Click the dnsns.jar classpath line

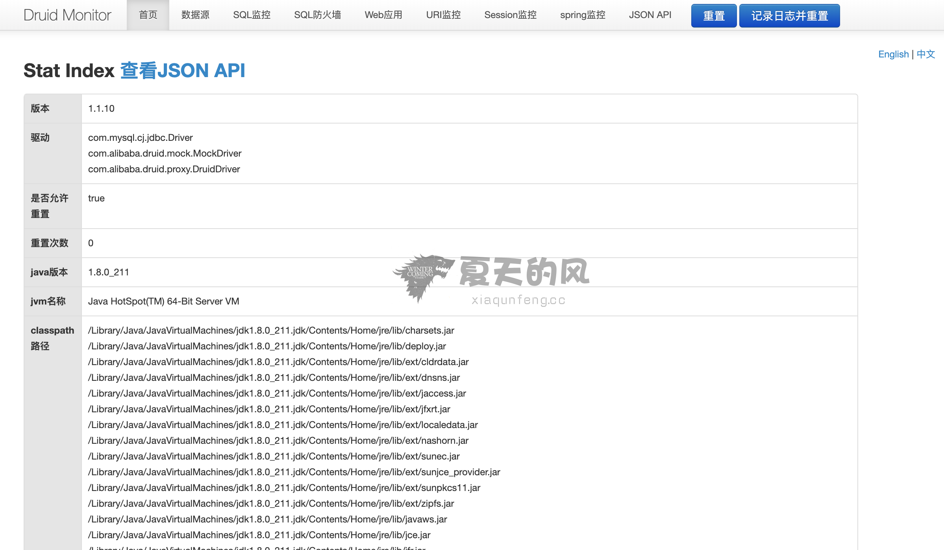click(x=274, y=378)
